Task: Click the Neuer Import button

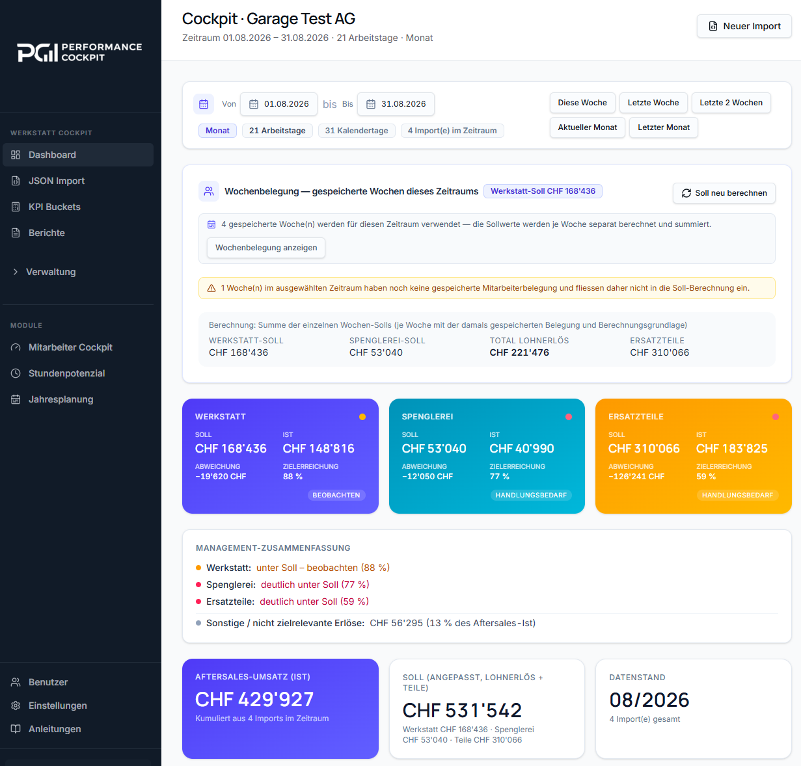Action: pos(744,26)
